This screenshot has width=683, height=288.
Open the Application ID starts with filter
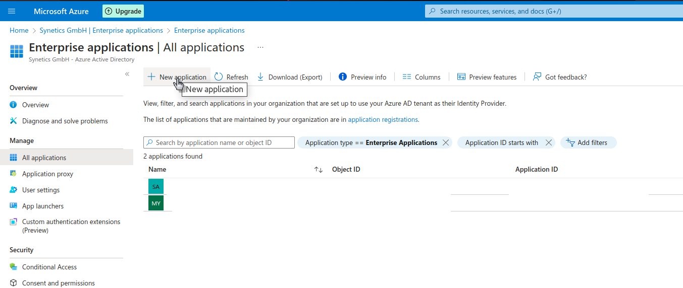502,142
